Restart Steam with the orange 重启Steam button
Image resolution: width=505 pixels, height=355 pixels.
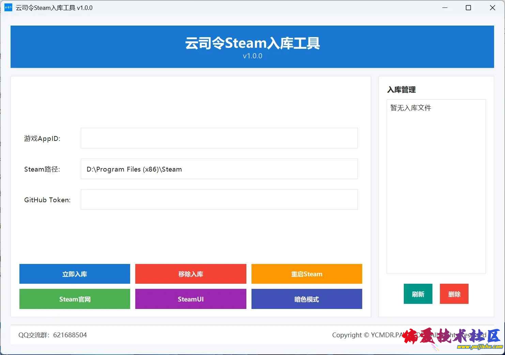306,274
